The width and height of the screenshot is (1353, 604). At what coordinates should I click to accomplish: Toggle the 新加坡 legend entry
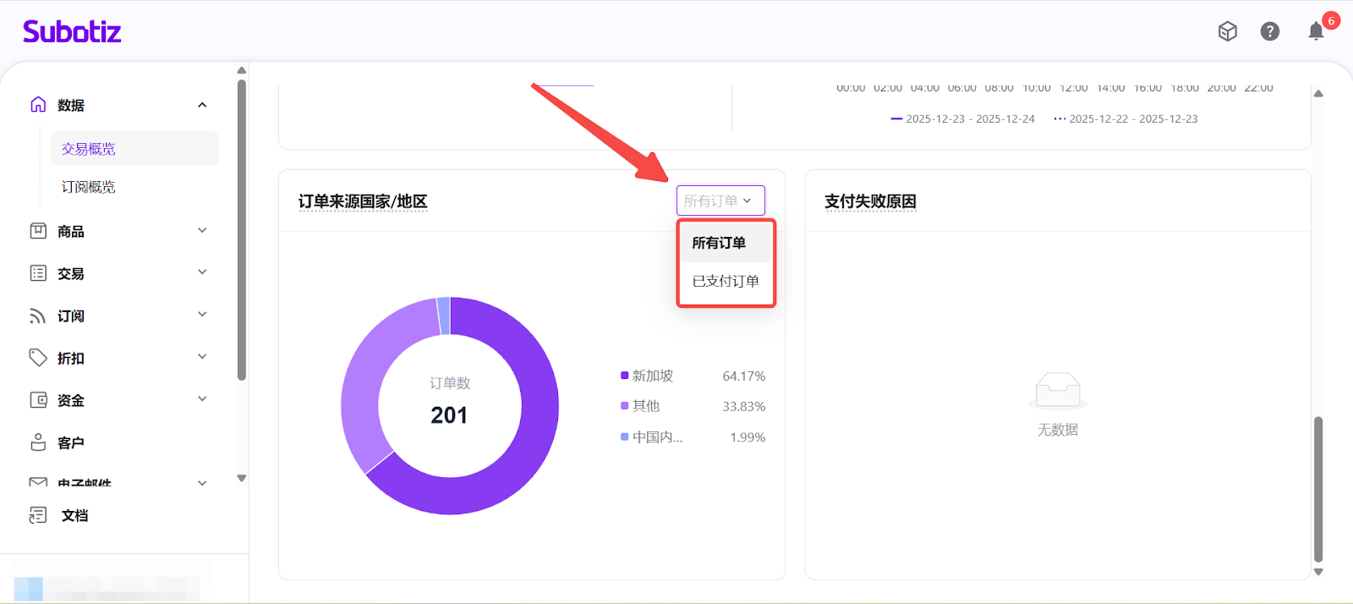(x=652, y=376)
